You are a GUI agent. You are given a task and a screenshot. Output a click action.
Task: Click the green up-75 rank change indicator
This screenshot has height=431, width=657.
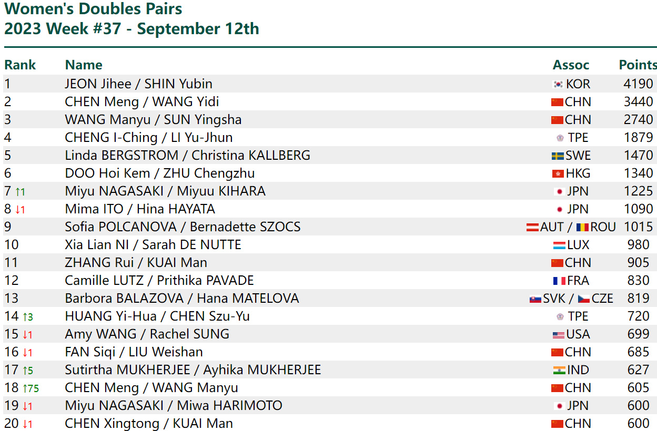coord(31,388)
